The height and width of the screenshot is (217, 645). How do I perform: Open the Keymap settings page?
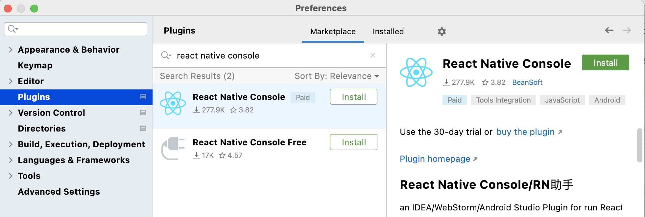(x=35, y=65)
